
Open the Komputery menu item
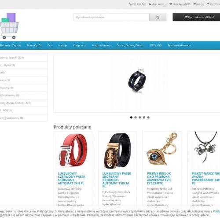click(x=79, y=45)
